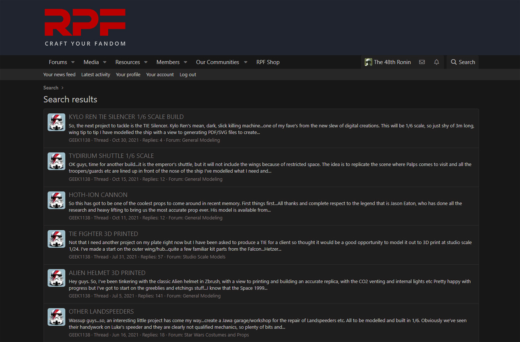Click GEEK1138 under Alien Helmet result
Image resolution: width=520 pixels, height=342 pixels.
click(x=79, y=296)
